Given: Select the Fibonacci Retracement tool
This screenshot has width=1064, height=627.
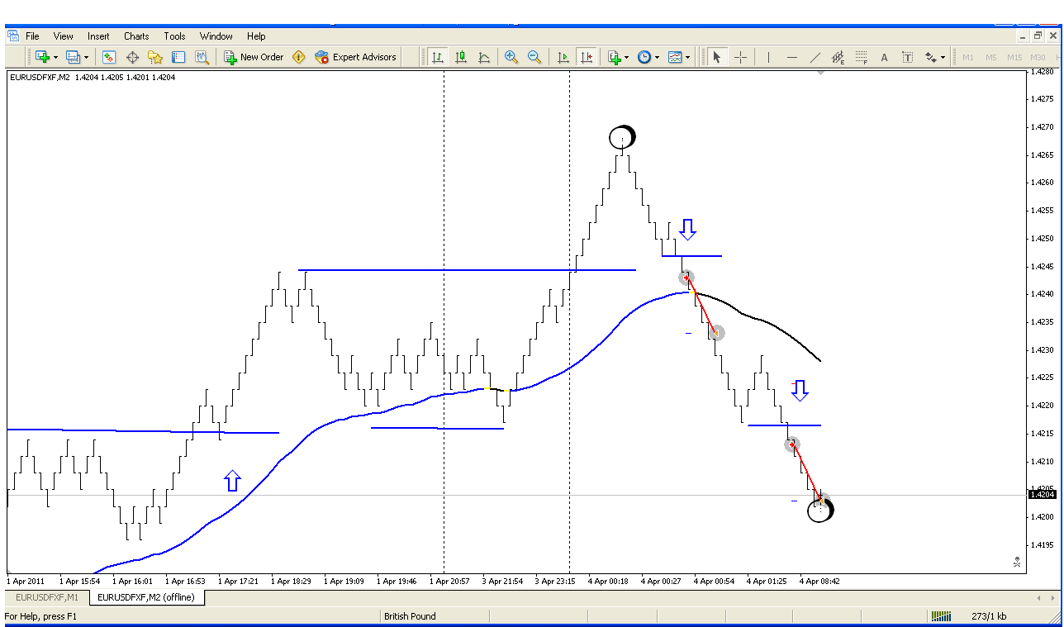Looking at the screenshot, I should pyautogui.click(x=861, y=57).
